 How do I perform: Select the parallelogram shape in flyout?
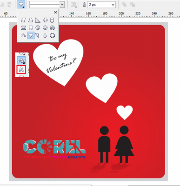point(23,20)
